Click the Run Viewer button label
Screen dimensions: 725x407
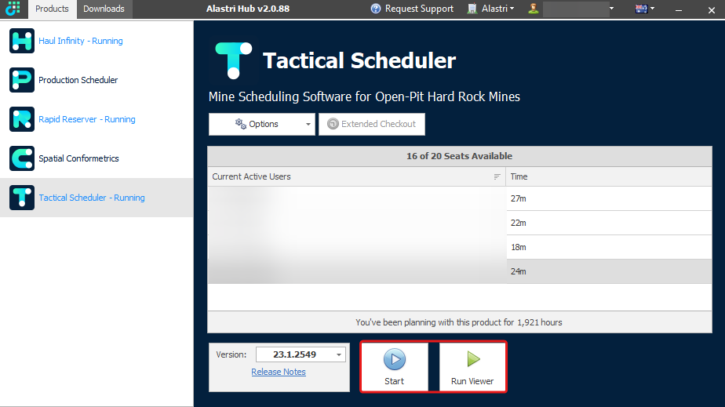(472, 381)
